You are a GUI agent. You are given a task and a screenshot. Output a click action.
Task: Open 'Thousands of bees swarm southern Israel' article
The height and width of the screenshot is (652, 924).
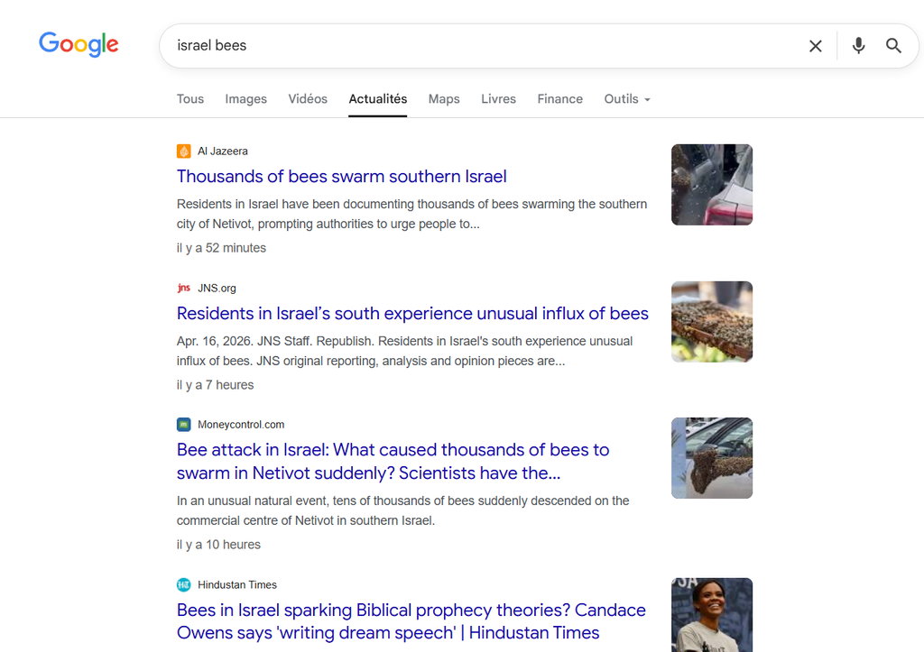tap(341, 177)
